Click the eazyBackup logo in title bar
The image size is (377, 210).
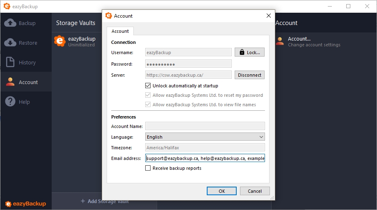[7, 6]
